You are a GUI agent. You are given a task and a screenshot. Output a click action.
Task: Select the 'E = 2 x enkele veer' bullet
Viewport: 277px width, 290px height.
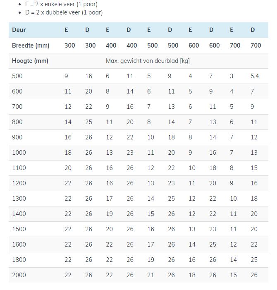coord(61,4)
